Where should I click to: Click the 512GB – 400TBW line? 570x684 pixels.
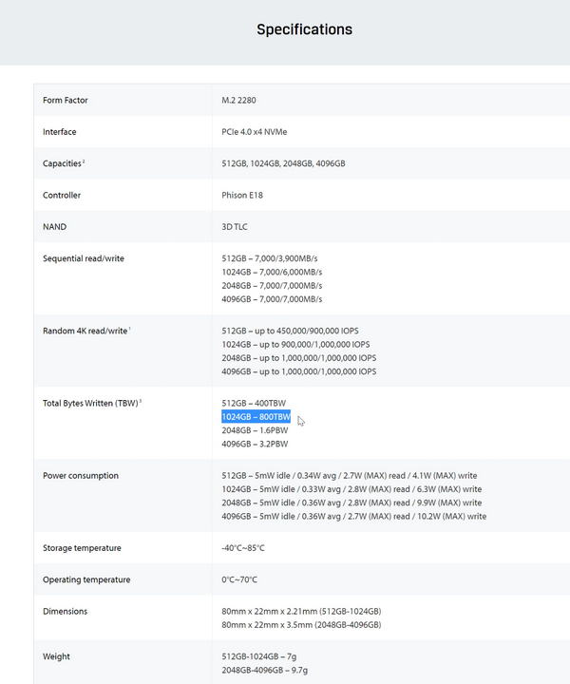(254, 403)
